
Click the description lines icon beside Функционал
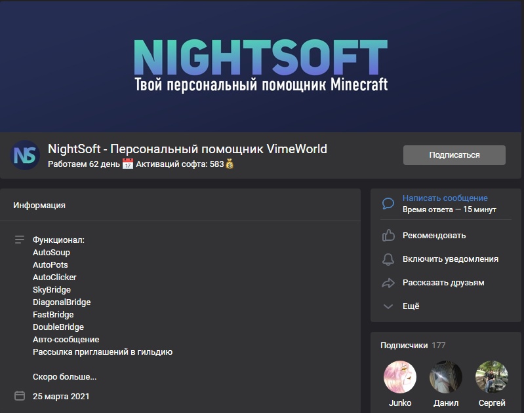20,240
